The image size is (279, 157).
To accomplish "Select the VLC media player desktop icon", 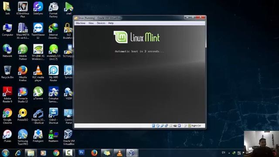I will [38, 73].
